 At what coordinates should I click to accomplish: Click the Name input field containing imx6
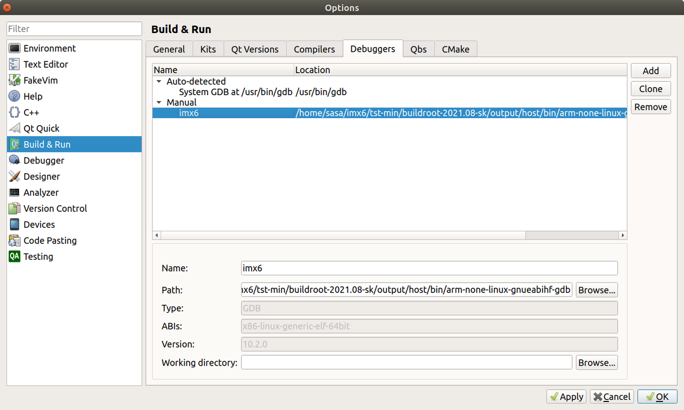[429, 268]
